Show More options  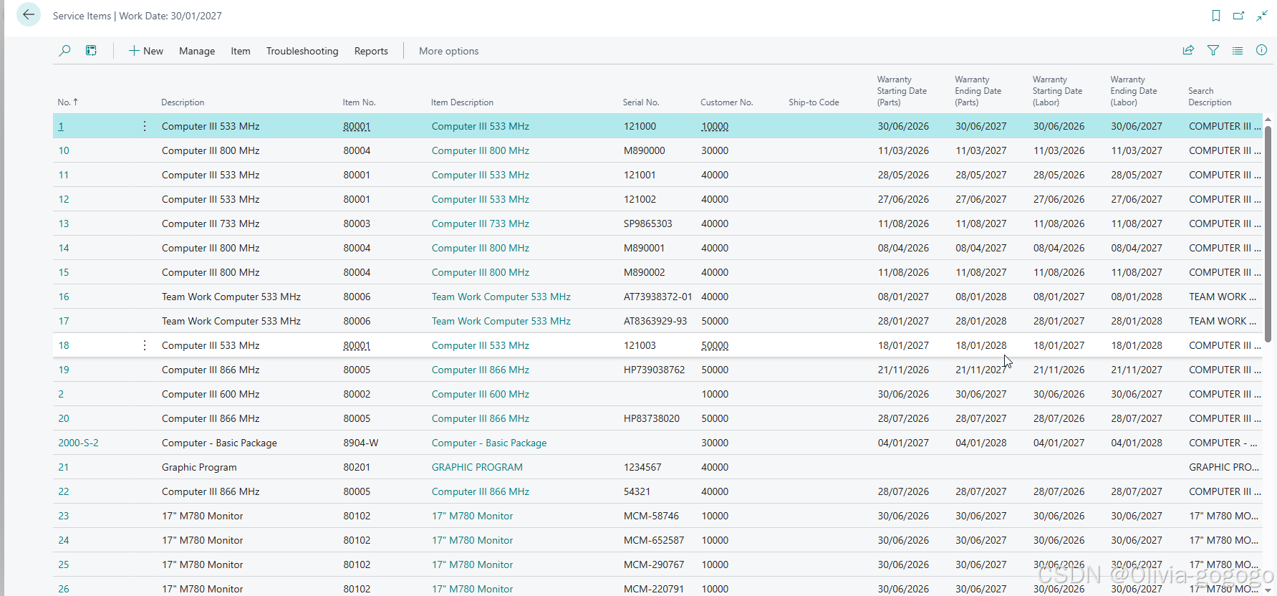(x=449, y=51)
